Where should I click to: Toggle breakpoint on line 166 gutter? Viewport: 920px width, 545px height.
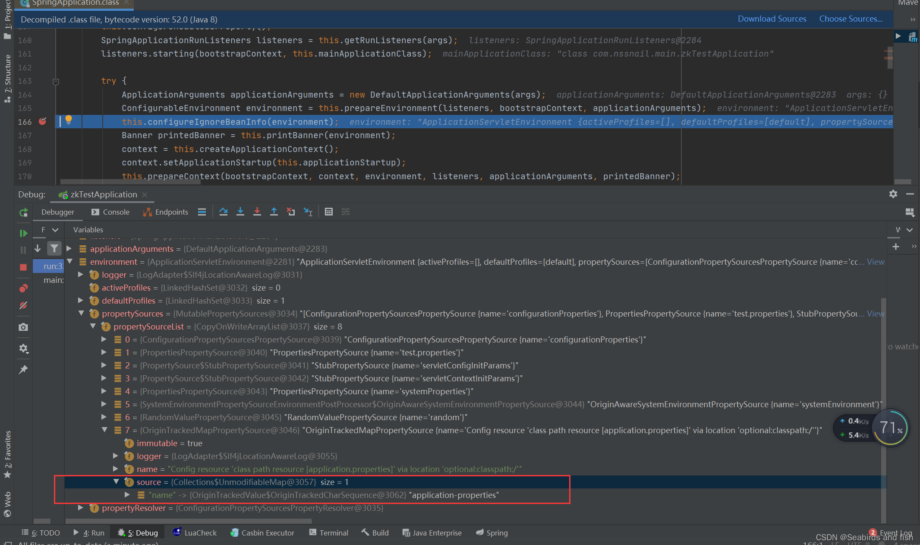42,121
